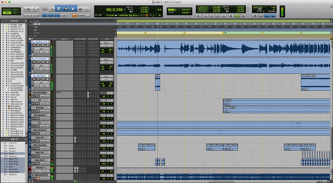Click the metronome click icon
The image size is (333, 183).
261,16
